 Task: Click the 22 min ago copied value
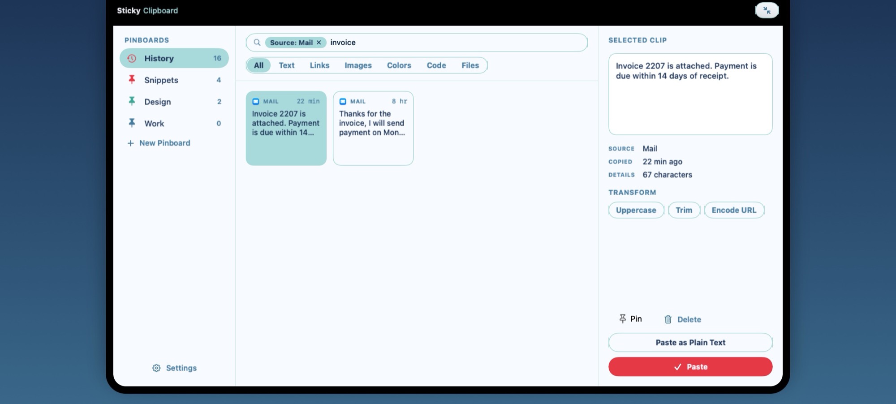coord(663,162)
